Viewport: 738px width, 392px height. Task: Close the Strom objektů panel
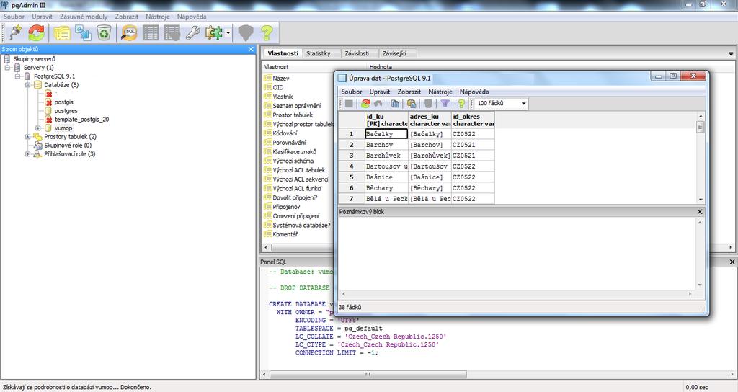tap(251, 49)
